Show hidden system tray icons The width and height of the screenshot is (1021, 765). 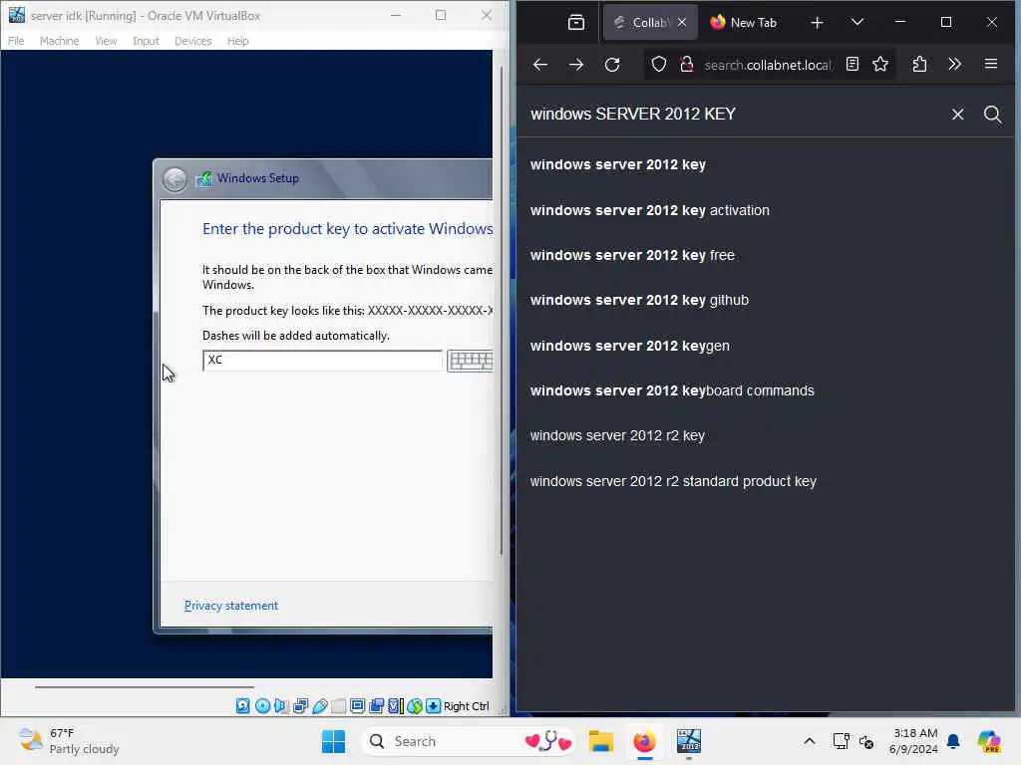coord(810,741)
